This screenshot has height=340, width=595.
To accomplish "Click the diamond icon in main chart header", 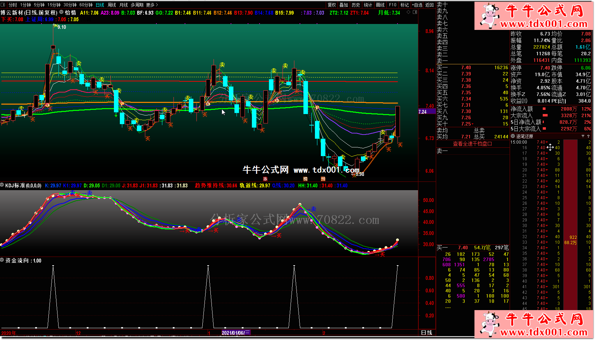I will pos(409,12).
